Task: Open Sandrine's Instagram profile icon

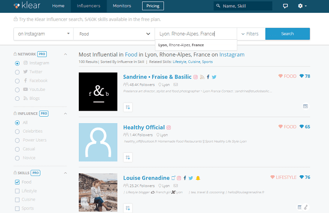Action: tap(195, 77)
